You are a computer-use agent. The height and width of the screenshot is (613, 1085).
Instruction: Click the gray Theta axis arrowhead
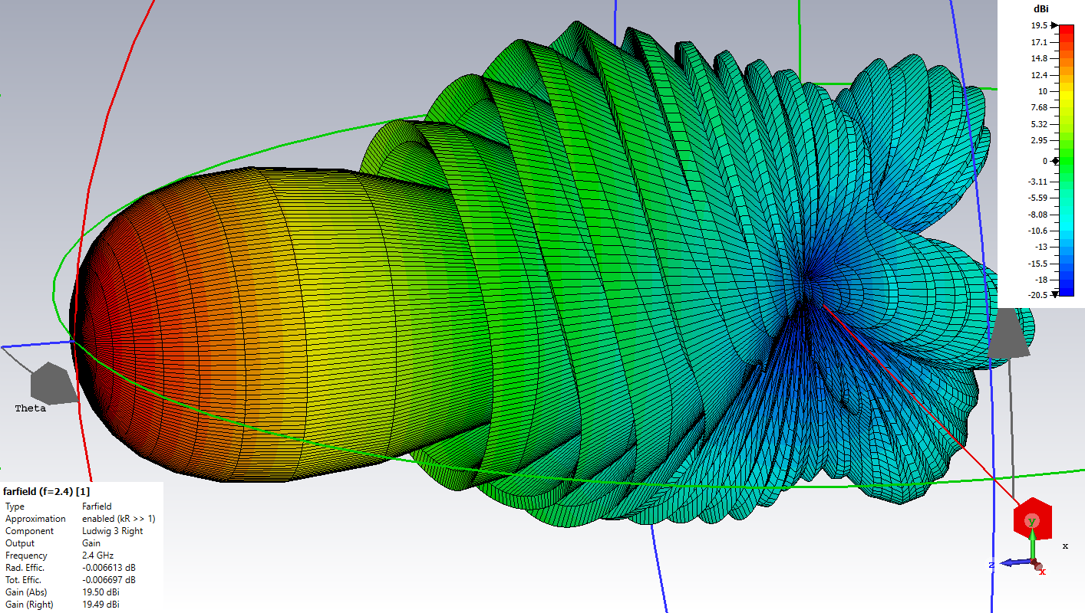click(x=54, y=383)
